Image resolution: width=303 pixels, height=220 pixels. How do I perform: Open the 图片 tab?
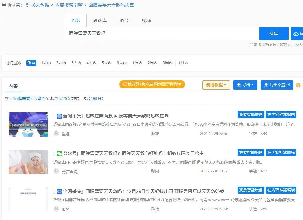(x=124, y=20)
